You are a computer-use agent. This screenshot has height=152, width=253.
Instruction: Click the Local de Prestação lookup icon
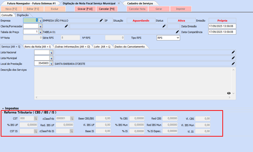coord(51,63)
